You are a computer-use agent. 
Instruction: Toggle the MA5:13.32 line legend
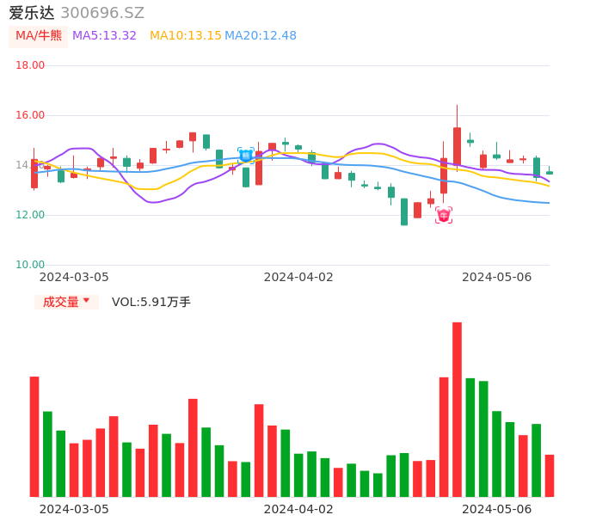tap(104, 35)
